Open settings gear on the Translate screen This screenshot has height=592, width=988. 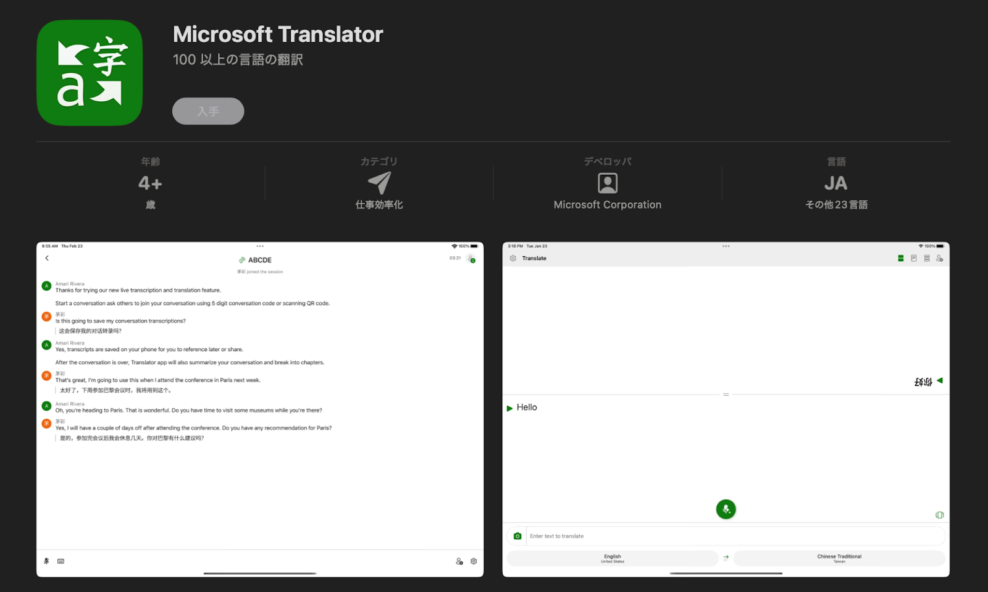[513, 258]
